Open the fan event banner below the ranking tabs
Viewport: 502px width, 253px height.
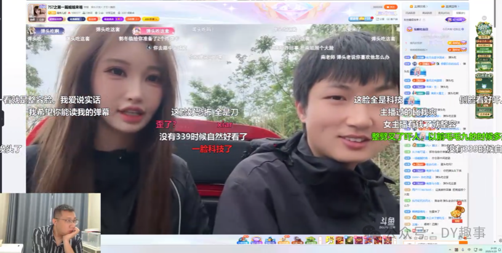436,29
